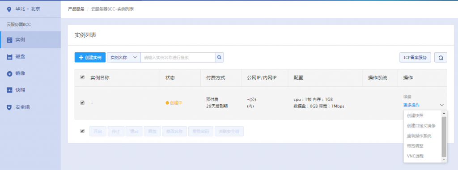Click the 修改名称 batch button
This screenshot has height=170, width=458.
(x=174, y=132)
